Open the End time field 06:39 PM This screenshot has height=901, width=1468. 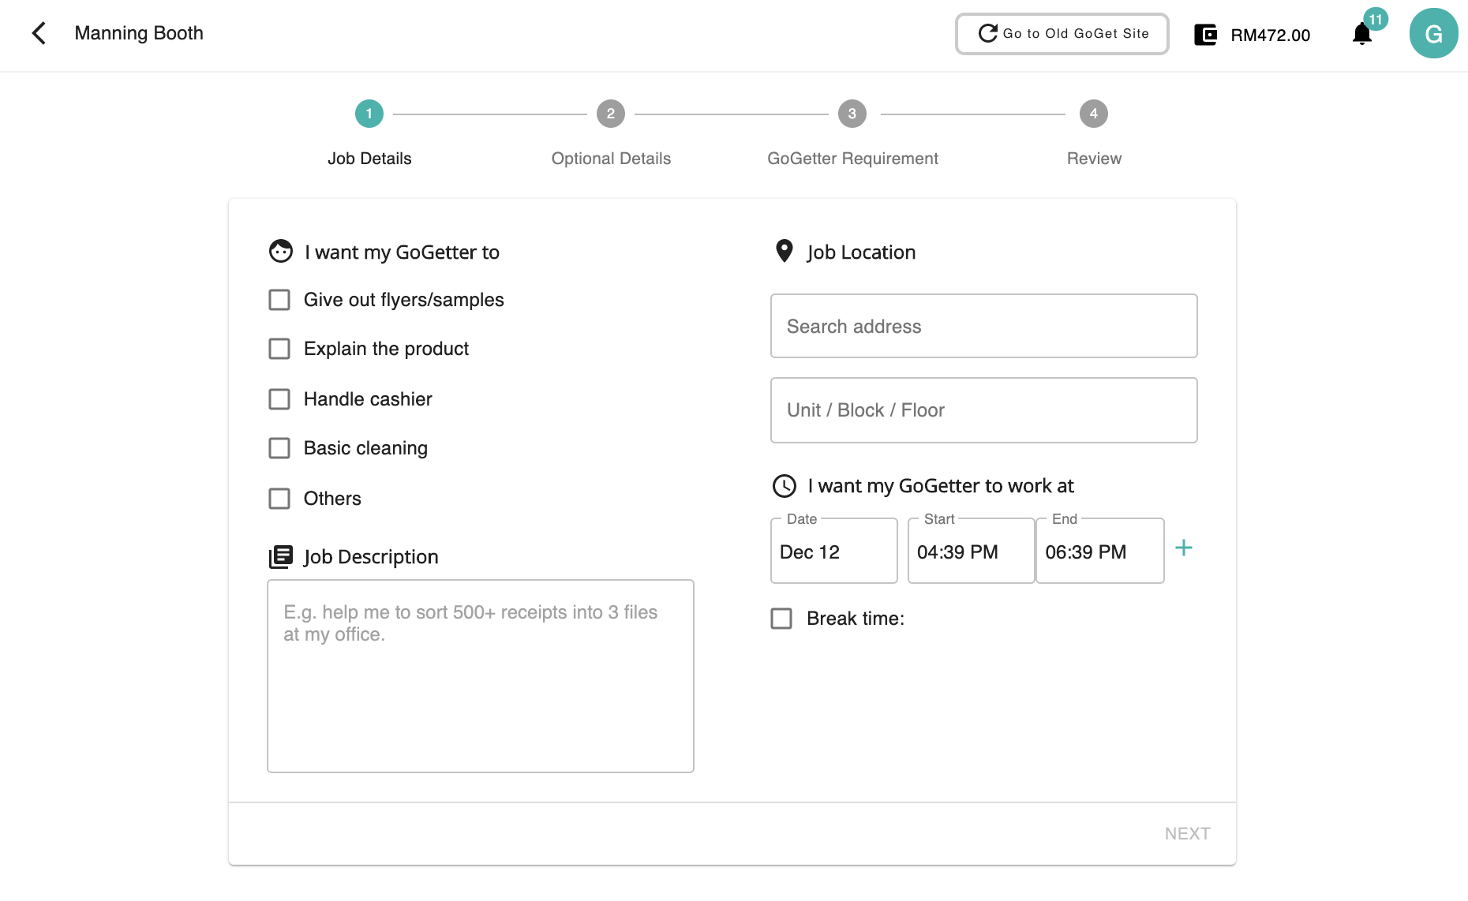point(1099,552)
